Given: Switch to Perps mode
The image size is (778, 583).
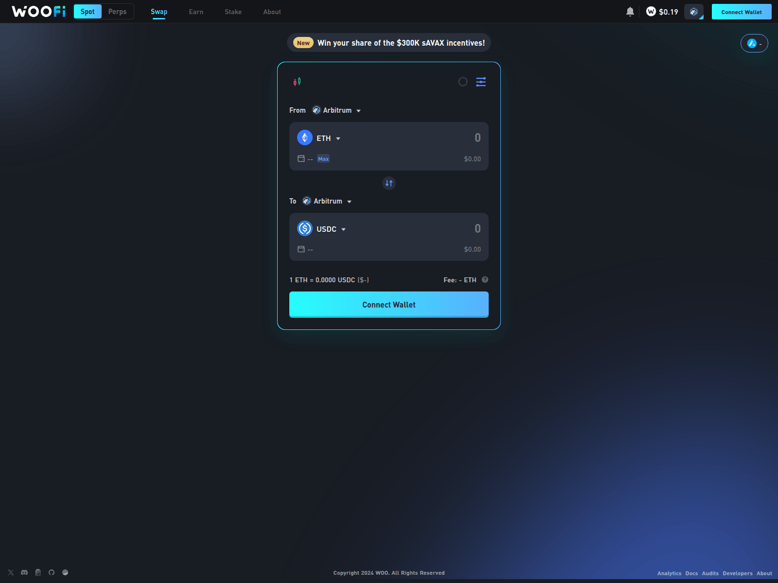Looking at the screenshot, I should click(117, 12).
